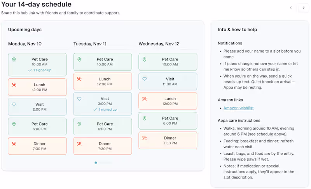This screenshot has width=311, height=189.
Task: Open the Amazon wishlist link
Action: [238, 108]
